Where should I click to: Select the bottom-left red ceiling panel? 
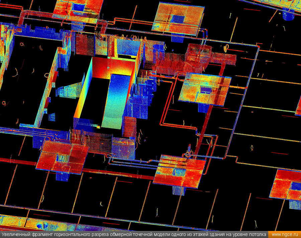pyautogui.click(x=62, y=157)
